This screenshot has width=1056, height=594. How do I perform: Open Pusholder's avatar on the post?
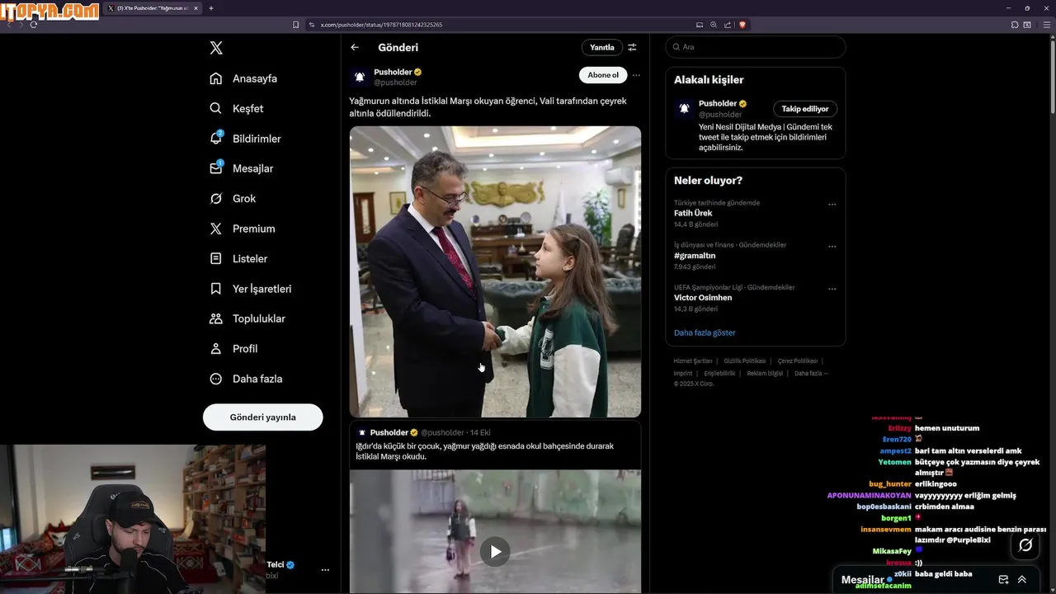[x=359, y=77]
